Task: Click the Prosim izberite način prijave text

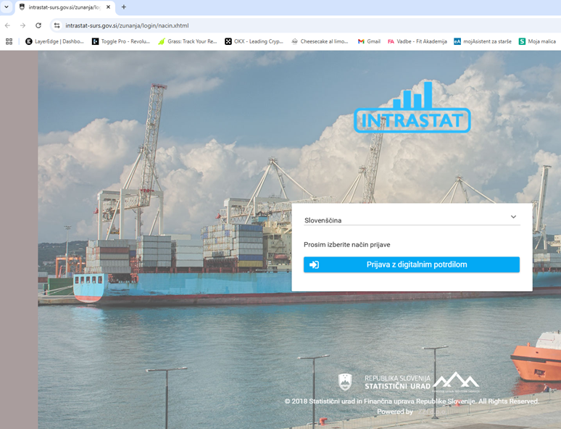Action: tap(347, 245)
